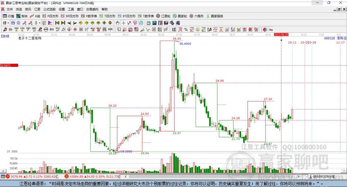Open 赢家服务 with the dollar icon
This screenshot has height=187, width=347.
(215, 16)
